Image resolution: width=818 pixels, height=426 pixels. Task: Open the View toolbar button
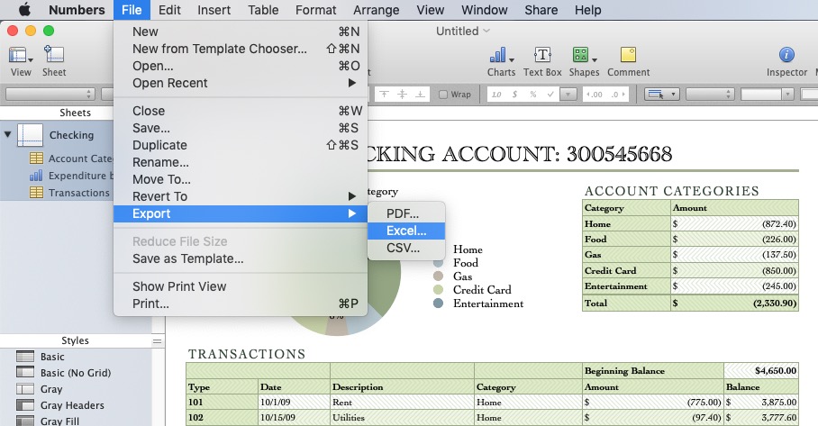[21, 61]
